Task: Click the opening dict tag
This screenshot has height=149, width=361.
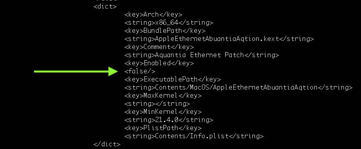Action: pos(105,7)
